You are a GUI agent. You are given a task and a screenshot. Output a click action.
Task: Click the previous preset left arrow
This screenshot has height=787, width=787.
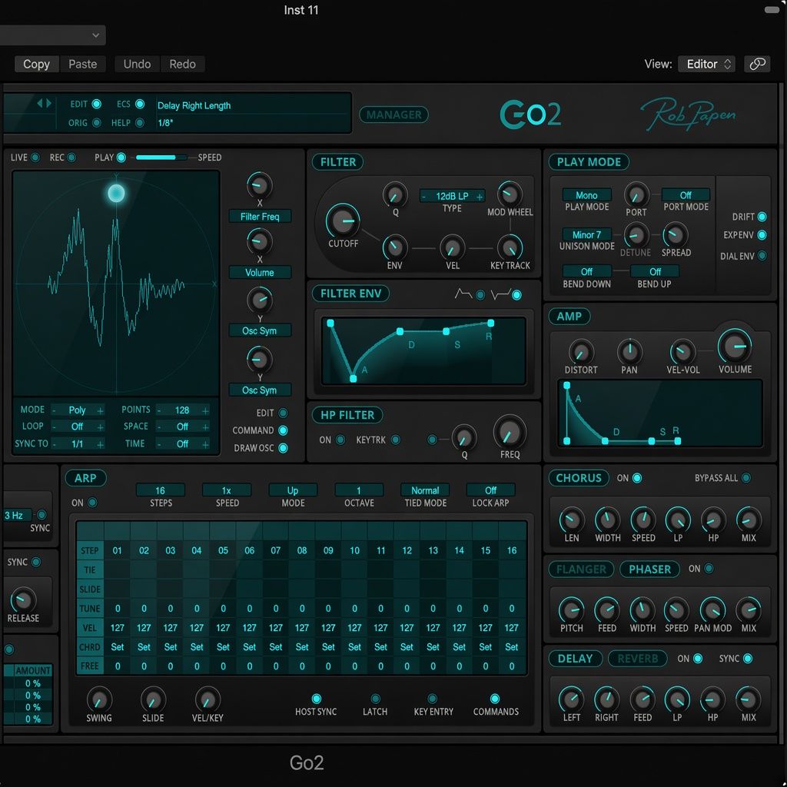(40, 104)
